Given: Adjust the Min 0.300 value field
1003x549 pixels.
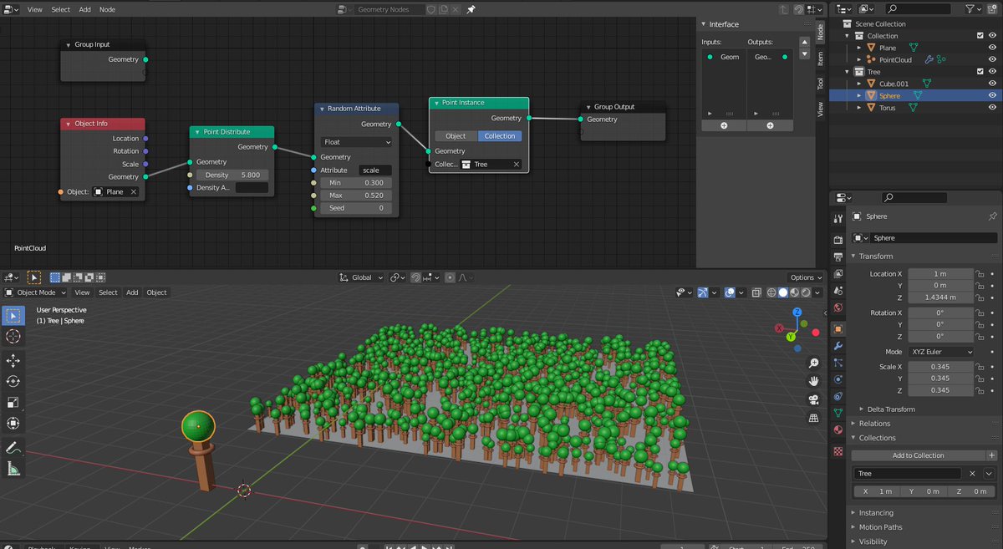Looking at the screenshot, I should [x=357, y=182].
